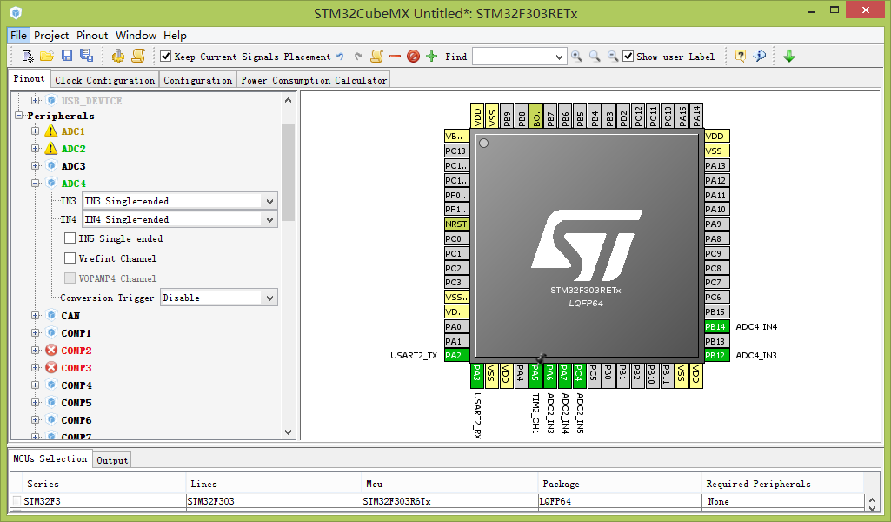Toggle Show user Label checkbox
Image resolution: width=891 pixels, height=522 pixels.
click(628, 57)
